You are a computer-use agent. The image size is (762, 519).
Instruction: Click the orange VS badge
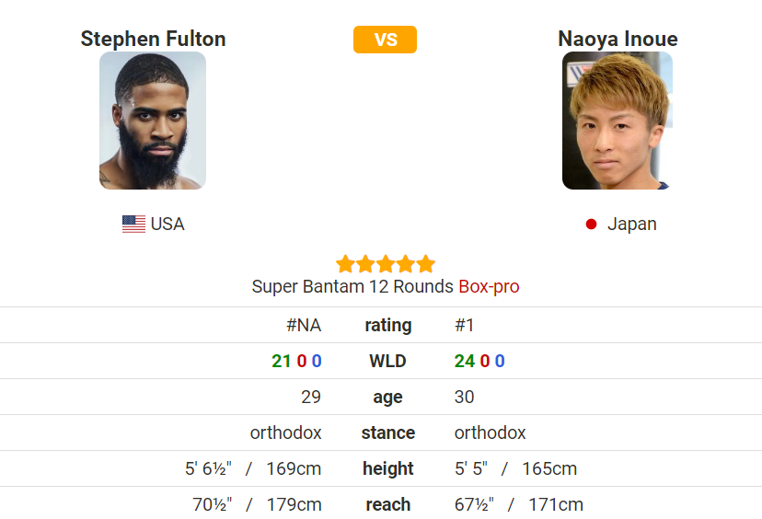tap(385, 40)
